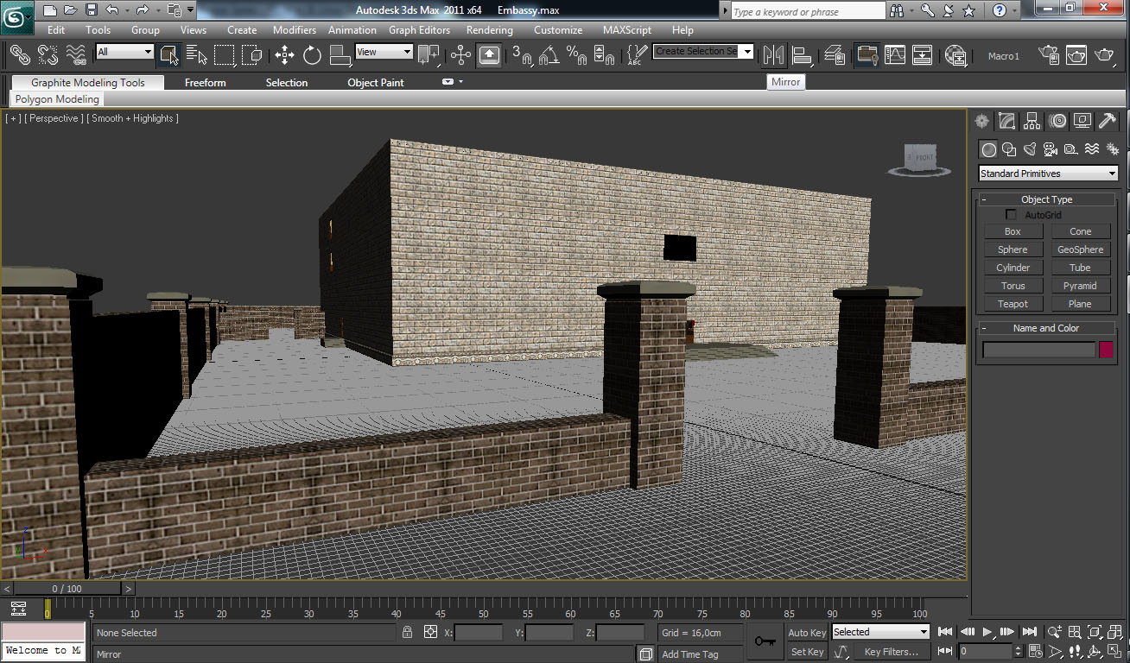Viewport: 1130px width, 663px height.
Task: Open the Standard Primitives dropdown
Action: (1048, 174)
